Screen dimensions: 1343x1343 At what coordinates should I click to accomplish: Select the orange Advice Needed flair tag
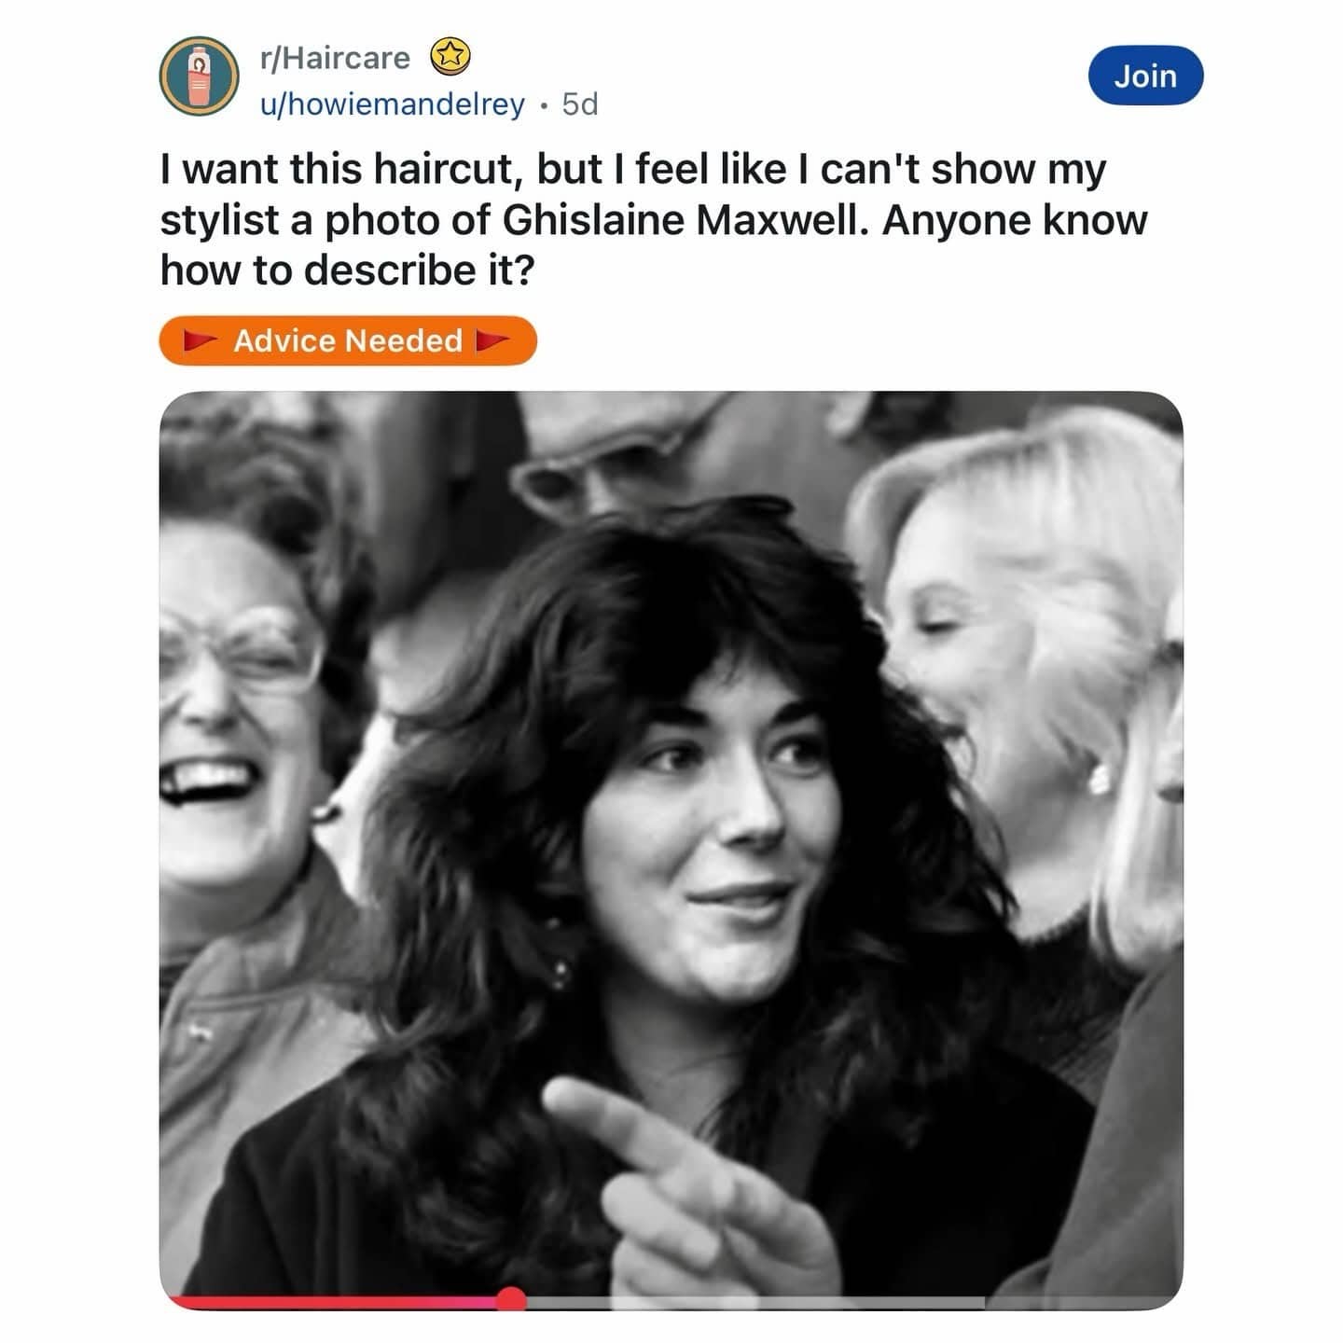pos(348,341)
